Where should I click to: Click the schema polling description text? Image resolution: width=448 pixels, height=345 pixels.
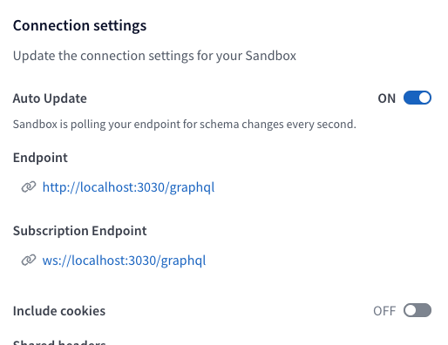pyautogui.click(x=185, y=125)
